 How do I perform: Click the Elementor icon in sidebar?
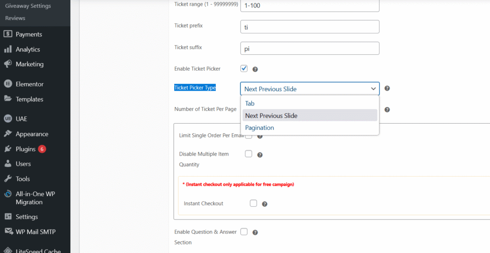[x=8, y=84]
